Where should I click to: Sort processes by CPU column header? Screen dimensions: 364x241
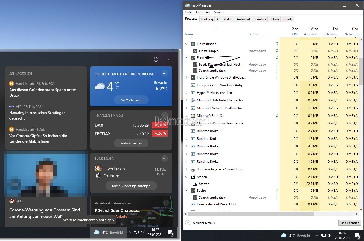pyautogui.click(x=290, y=31)
